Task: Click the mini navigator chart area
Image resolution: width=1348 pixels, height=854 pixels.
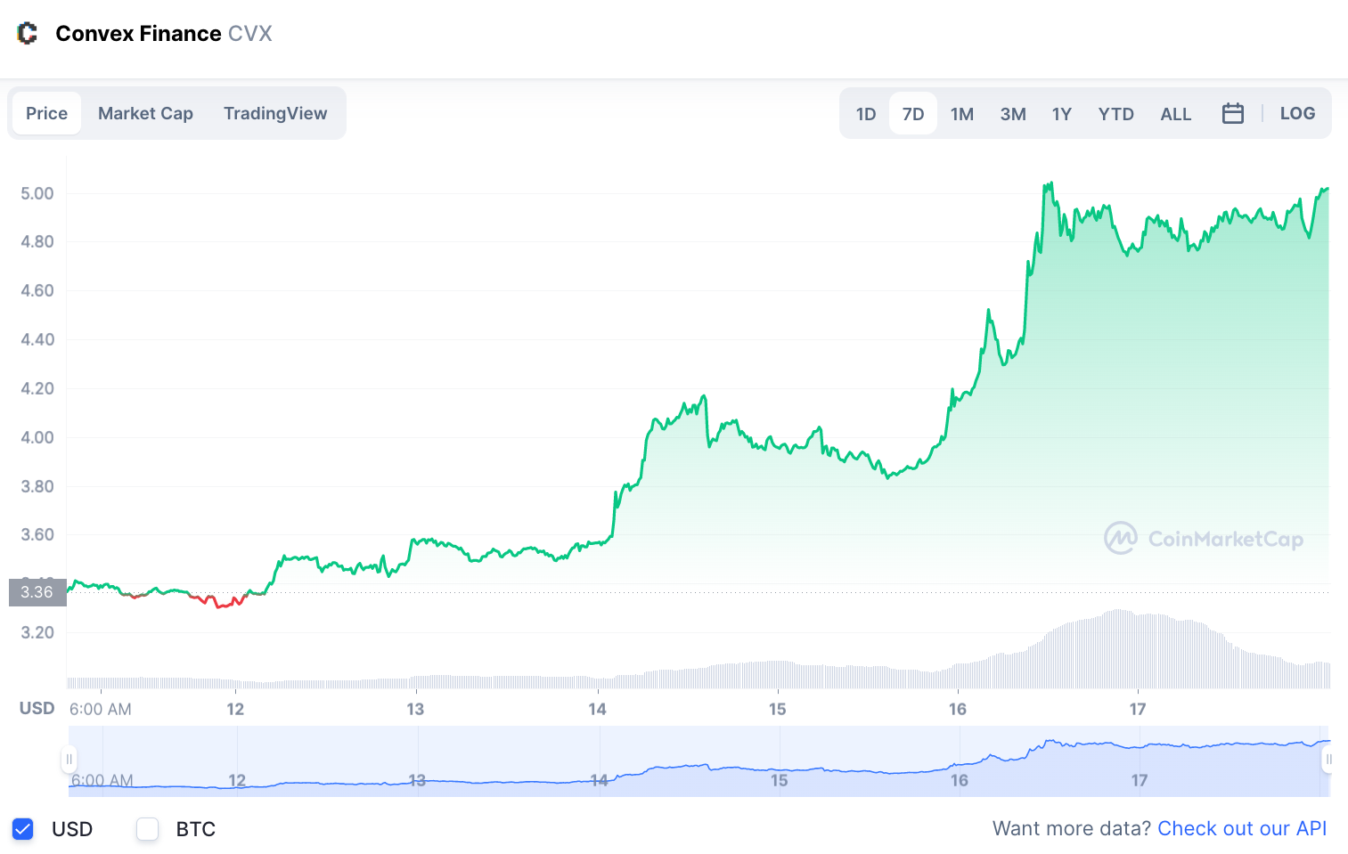Action: (x=699, y=761)
